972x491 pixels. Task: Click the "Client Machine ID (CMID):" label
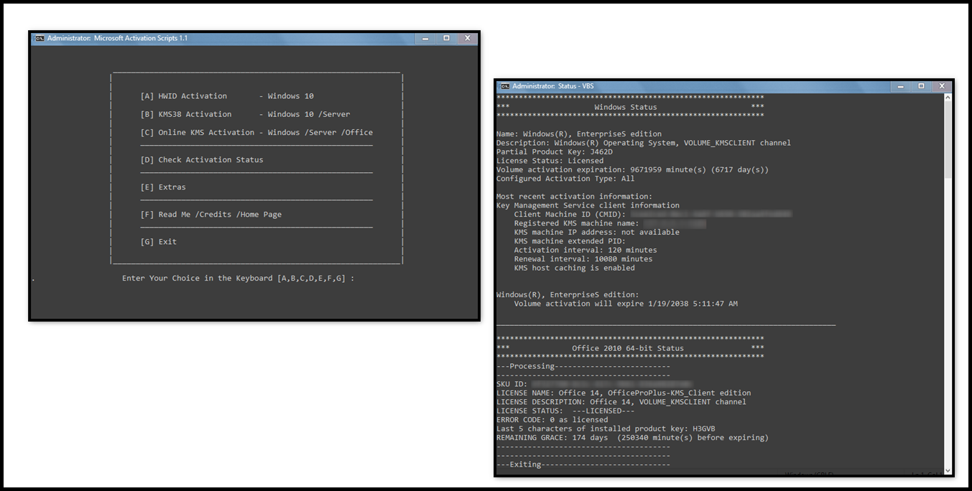point(570,214)
